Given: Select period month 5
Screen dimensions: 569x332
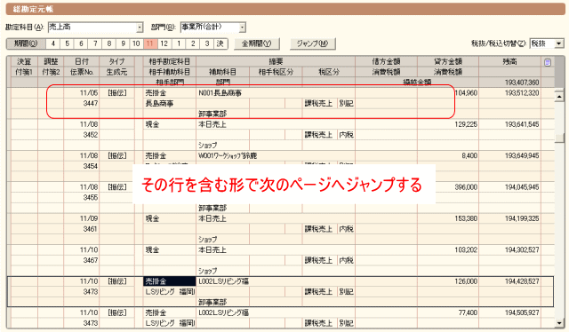Looking at the screenshot, I should tap(68, 43).
